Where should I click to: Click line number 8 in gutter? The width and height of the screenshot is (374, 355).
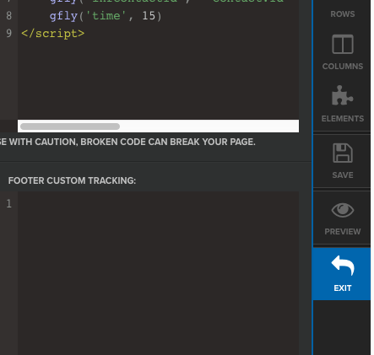(9, 16)
